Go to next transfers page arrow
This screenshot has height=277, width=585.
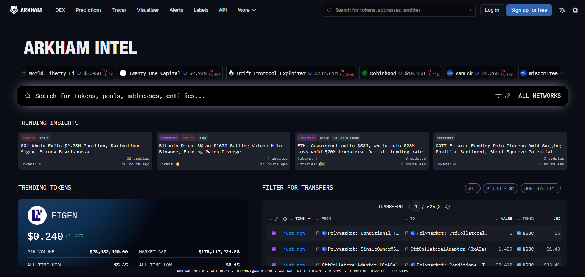(439, 207)
